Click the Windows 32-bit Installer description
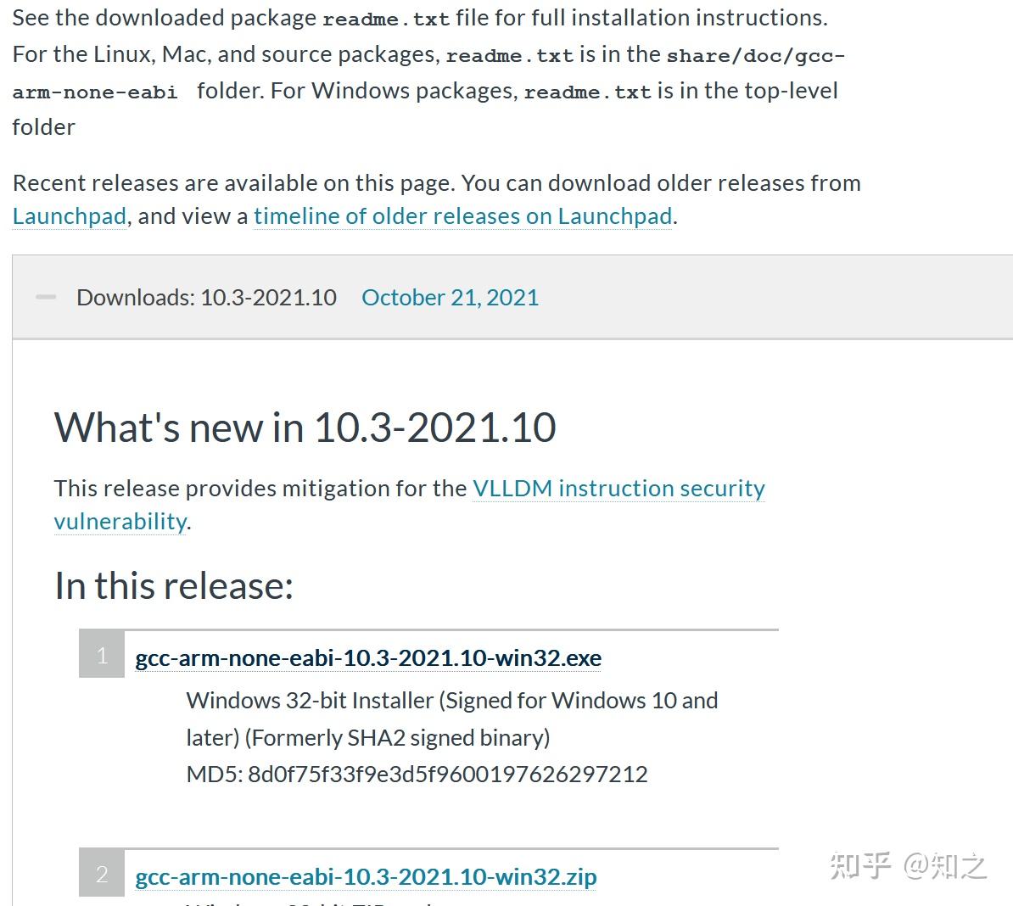1013x906 pixels. tap(451, 701)
